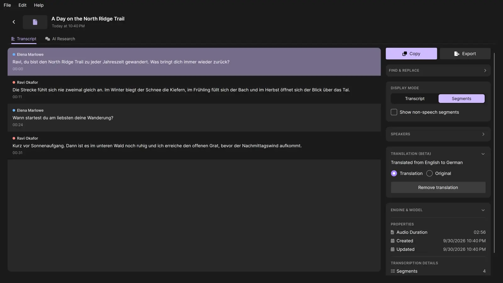Switch display mode to Segments
503x283 pixels.
click(462, 99)
